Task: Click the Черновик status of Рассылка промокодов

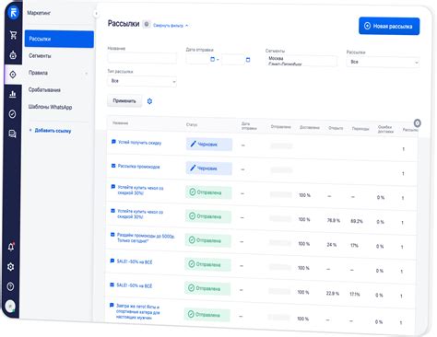Action: point(208,168)
